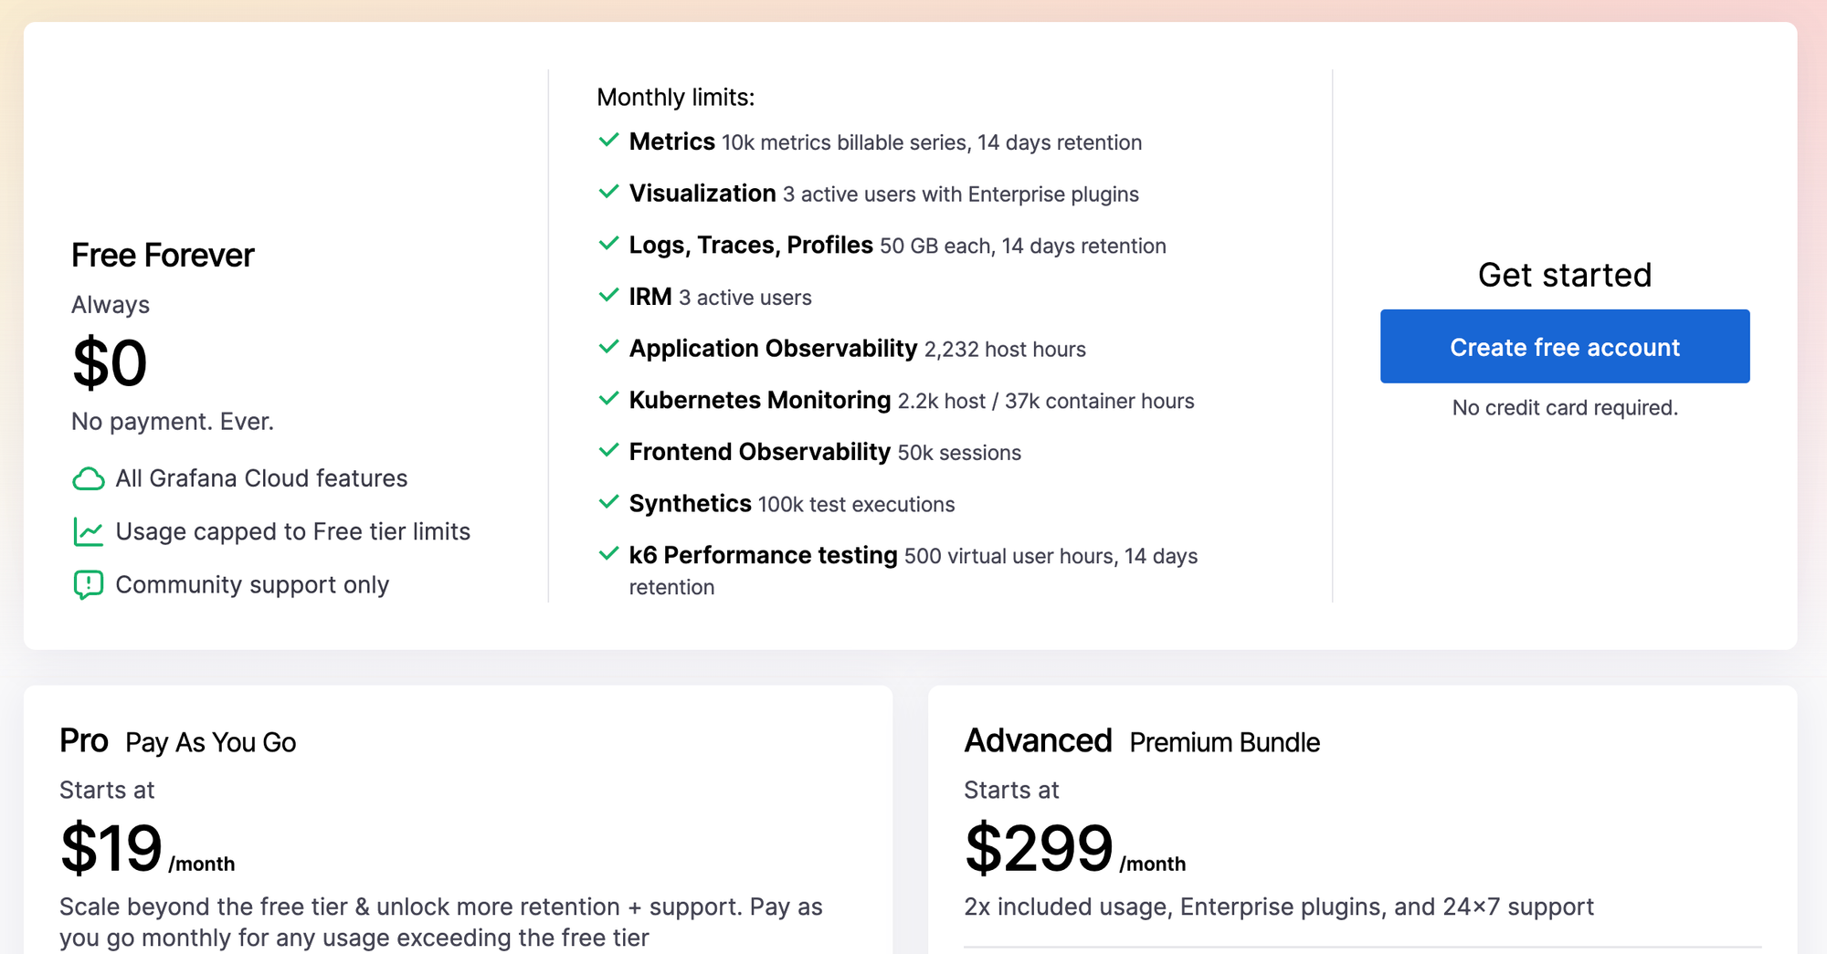
Task: Select the Free Forever plan card
Action: [163, 255]
